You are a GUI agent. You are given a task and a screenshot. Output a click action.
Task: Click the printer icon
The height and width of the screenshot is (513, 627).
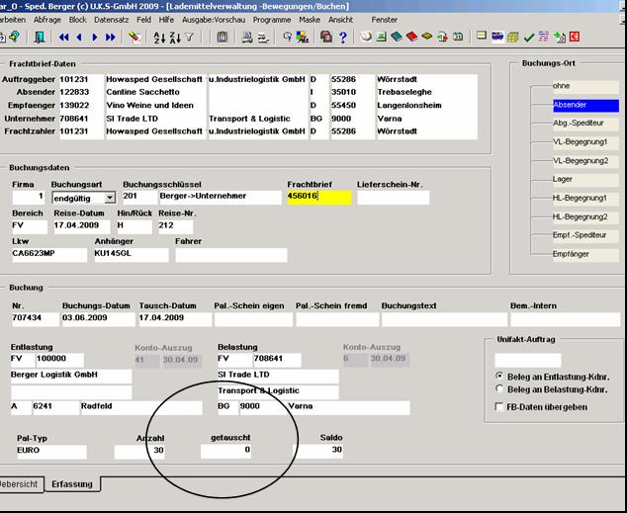pos(247,38)
